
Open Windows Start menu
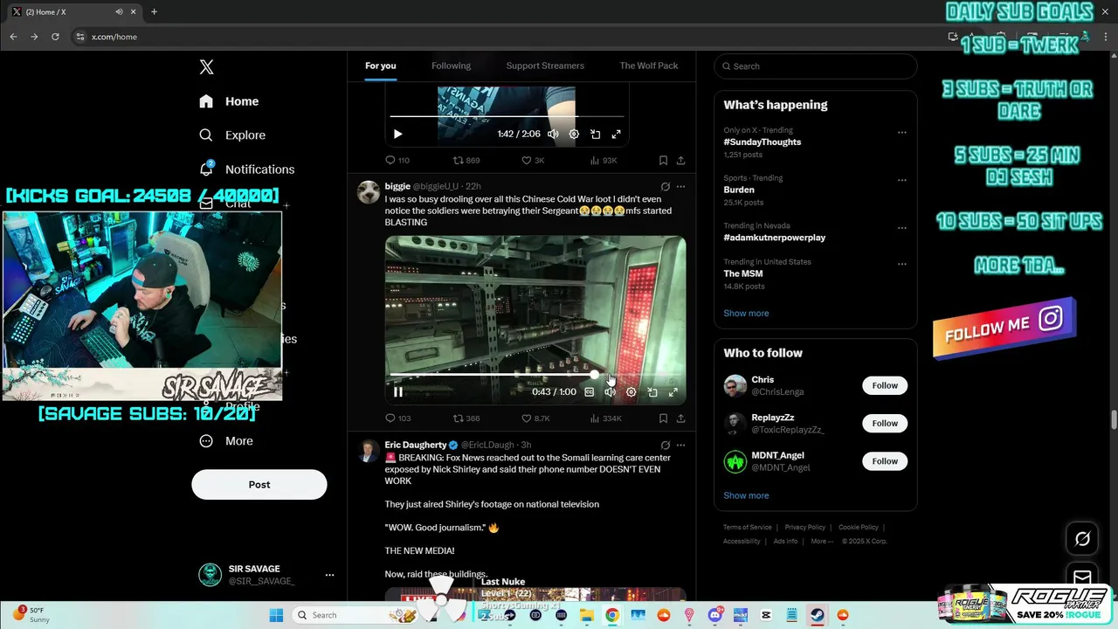pos(276,616)
